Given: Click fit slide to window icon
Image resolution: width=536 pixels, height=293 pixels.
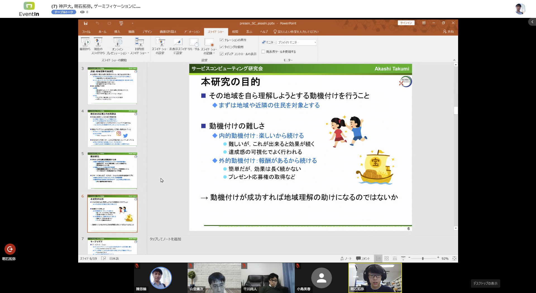Looking at the screenshot, I should [454, 258].
